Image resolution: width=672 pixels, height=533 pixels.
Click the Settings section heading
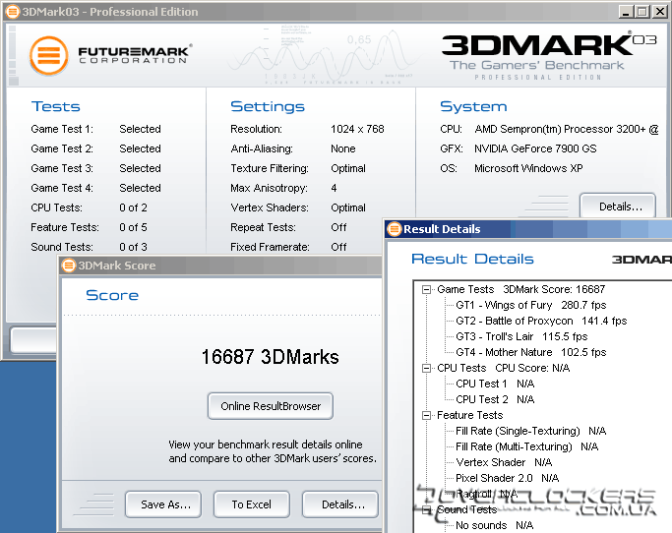pos(268,106)
